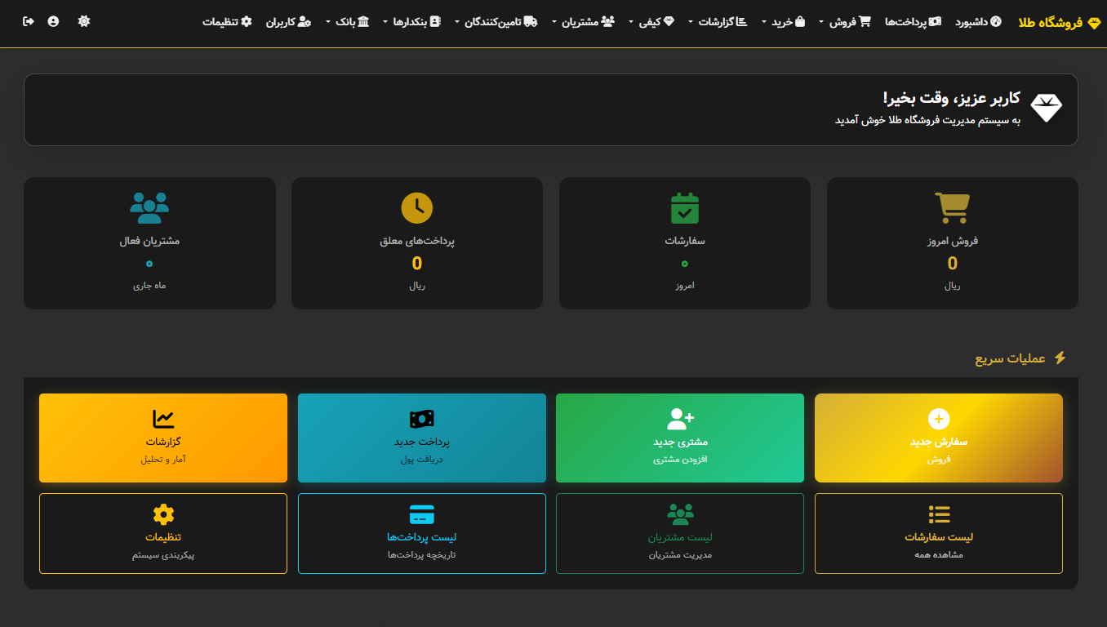The width and height of the screenshot is (1107, 627).
Task: Click the money bill icon on پرداخت جدید
Action: 422,419
